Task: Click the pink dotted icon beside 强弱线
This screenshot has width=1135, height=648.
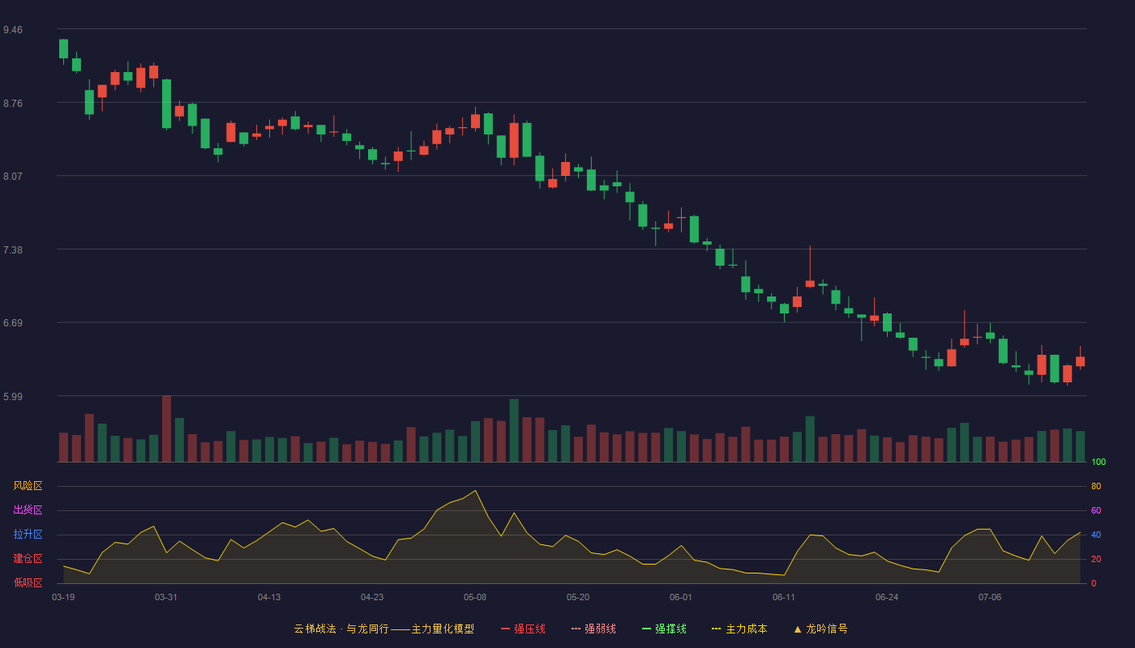Action: (576, 629)
